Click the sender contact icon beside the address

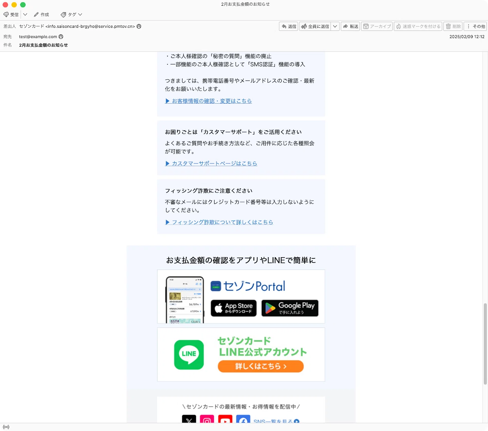139,26
